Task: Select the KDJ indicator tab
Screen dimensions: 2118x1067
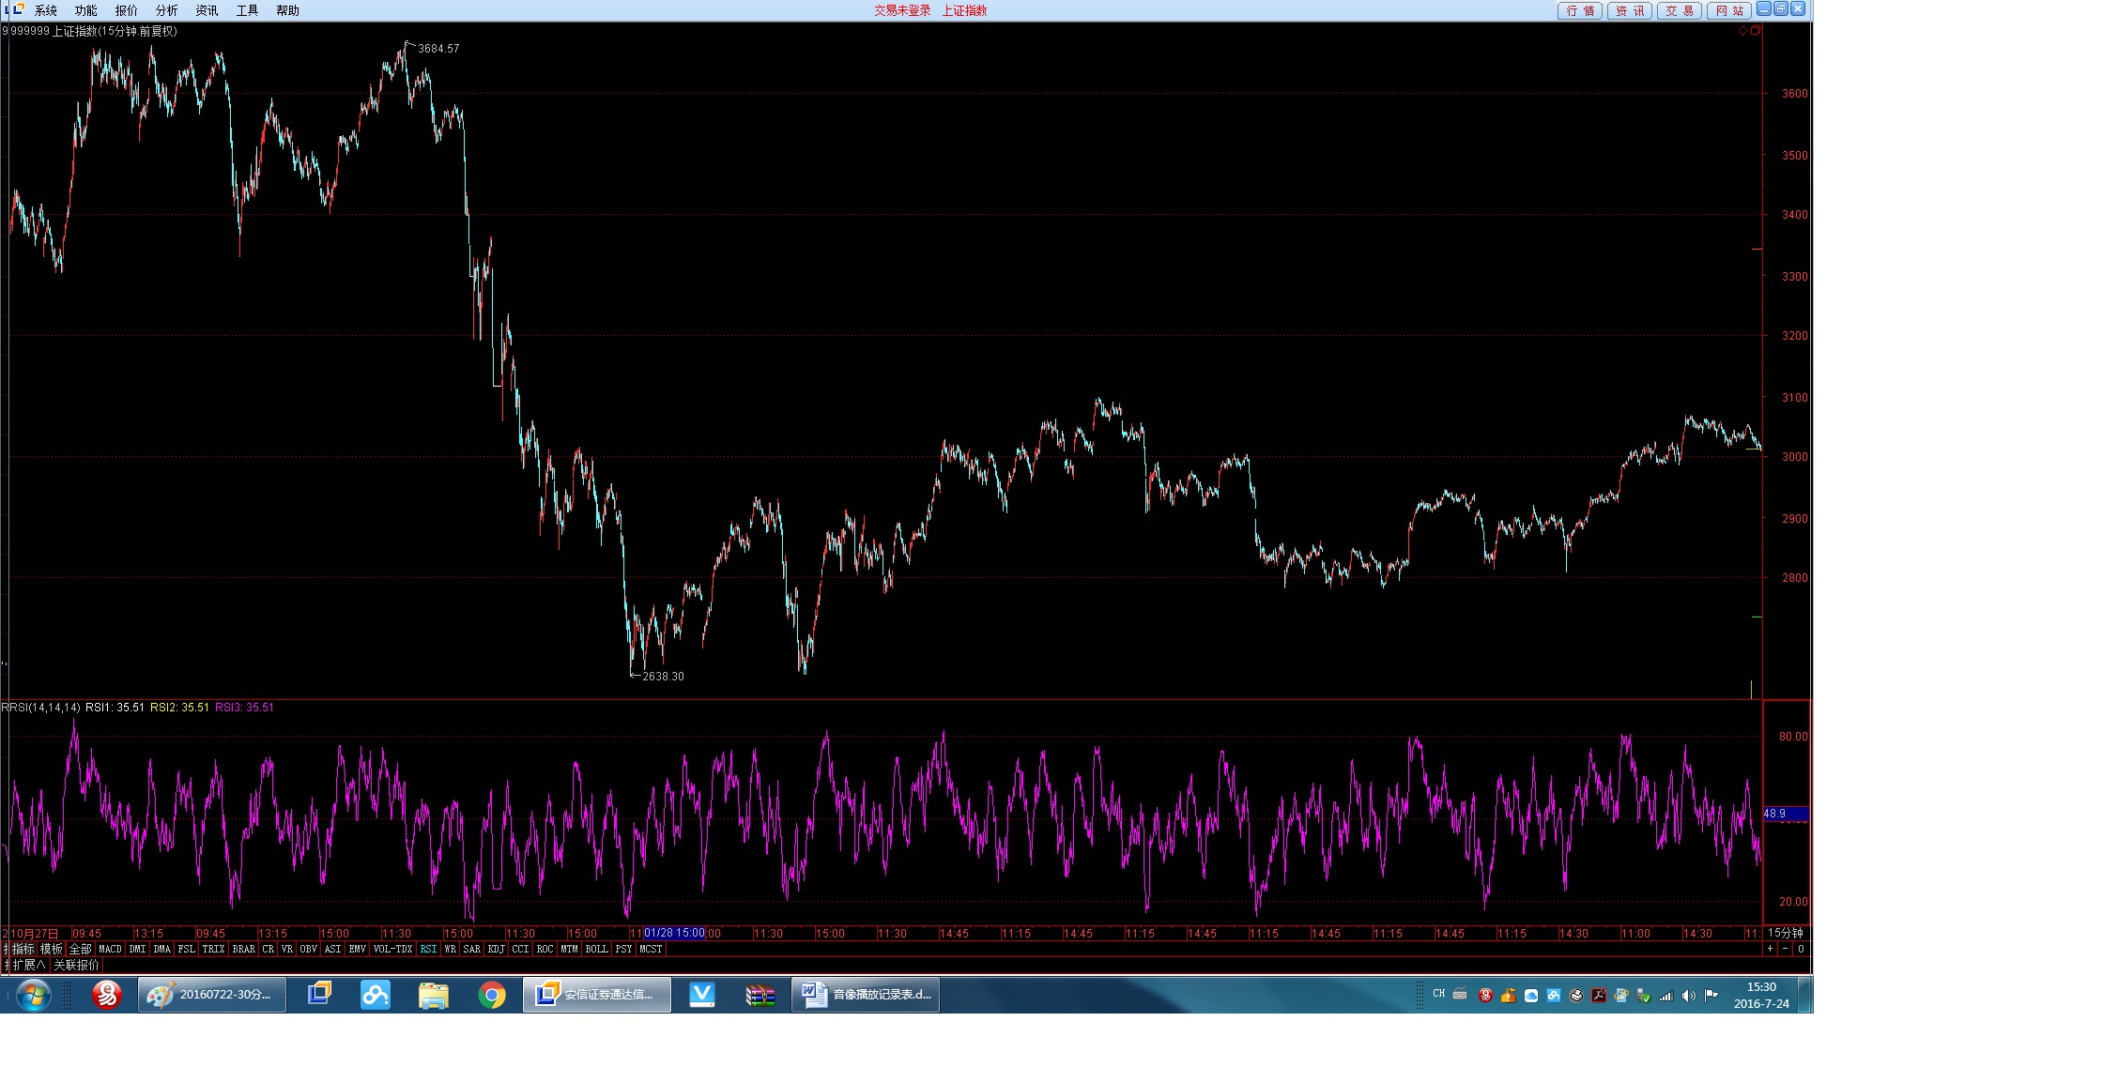Action: (x=496, y=949)
